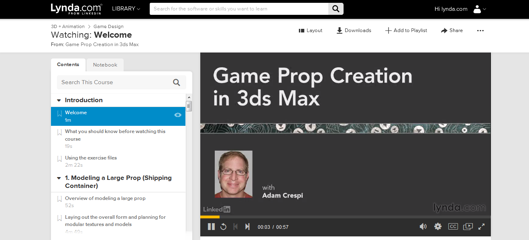529x240 pixels.
Task: Go to previous video button
Action: click(236, 227)
